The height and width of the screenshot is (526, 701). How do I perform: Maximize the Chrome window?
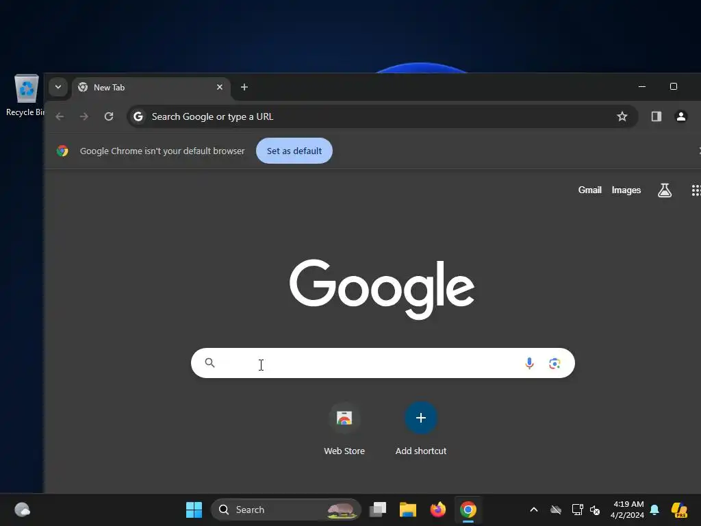click(x=674, y=86)
